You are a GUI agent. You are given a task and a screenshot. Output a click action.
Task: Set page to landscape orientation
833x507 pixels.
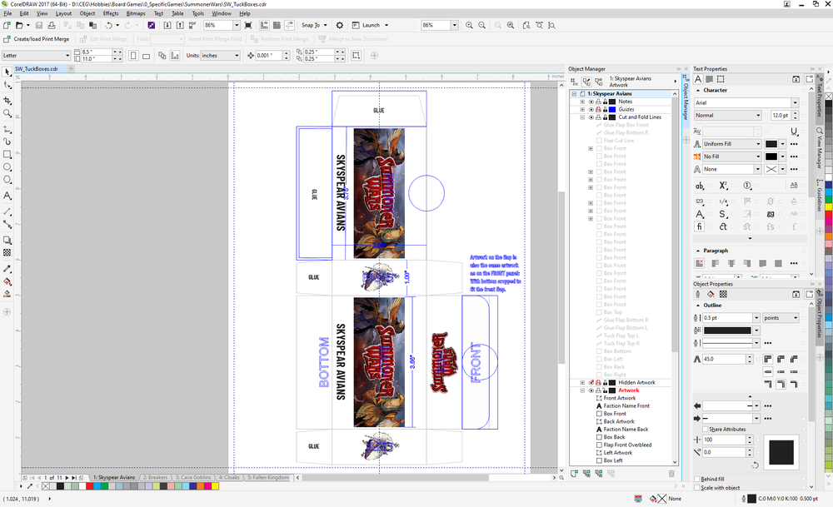146,55
